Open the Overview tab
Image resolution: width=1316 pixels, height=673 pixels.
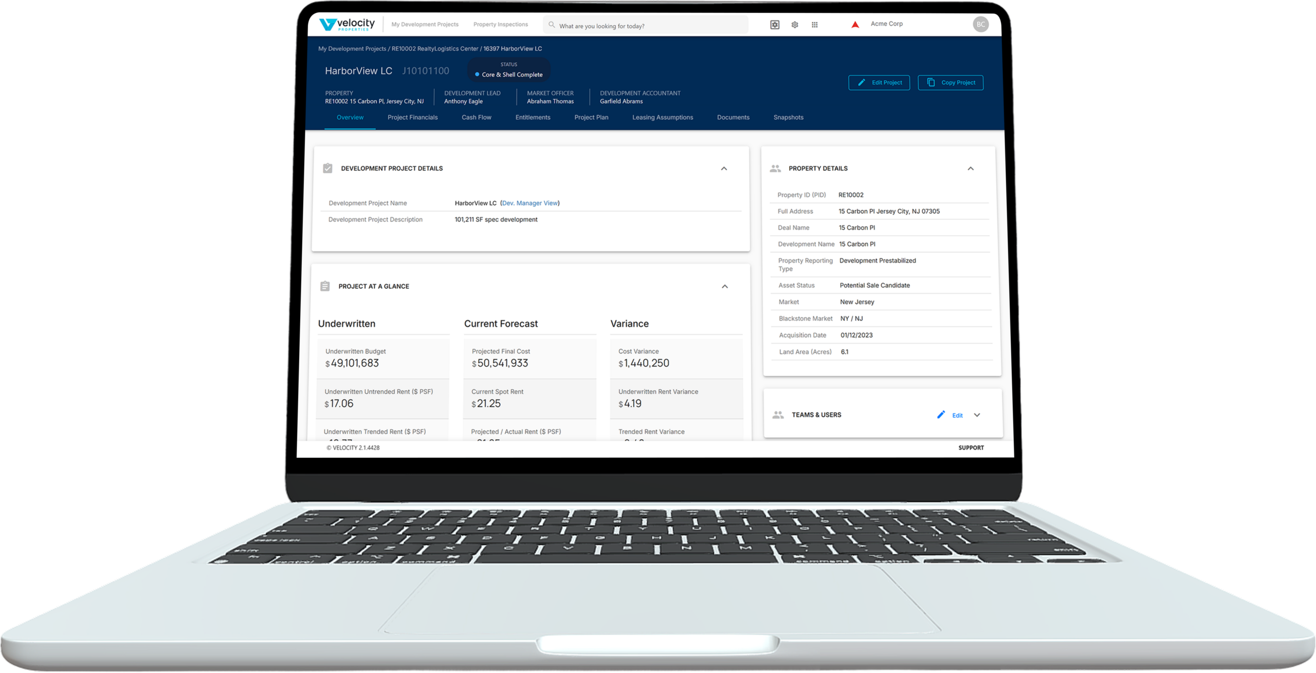(350, 118)
